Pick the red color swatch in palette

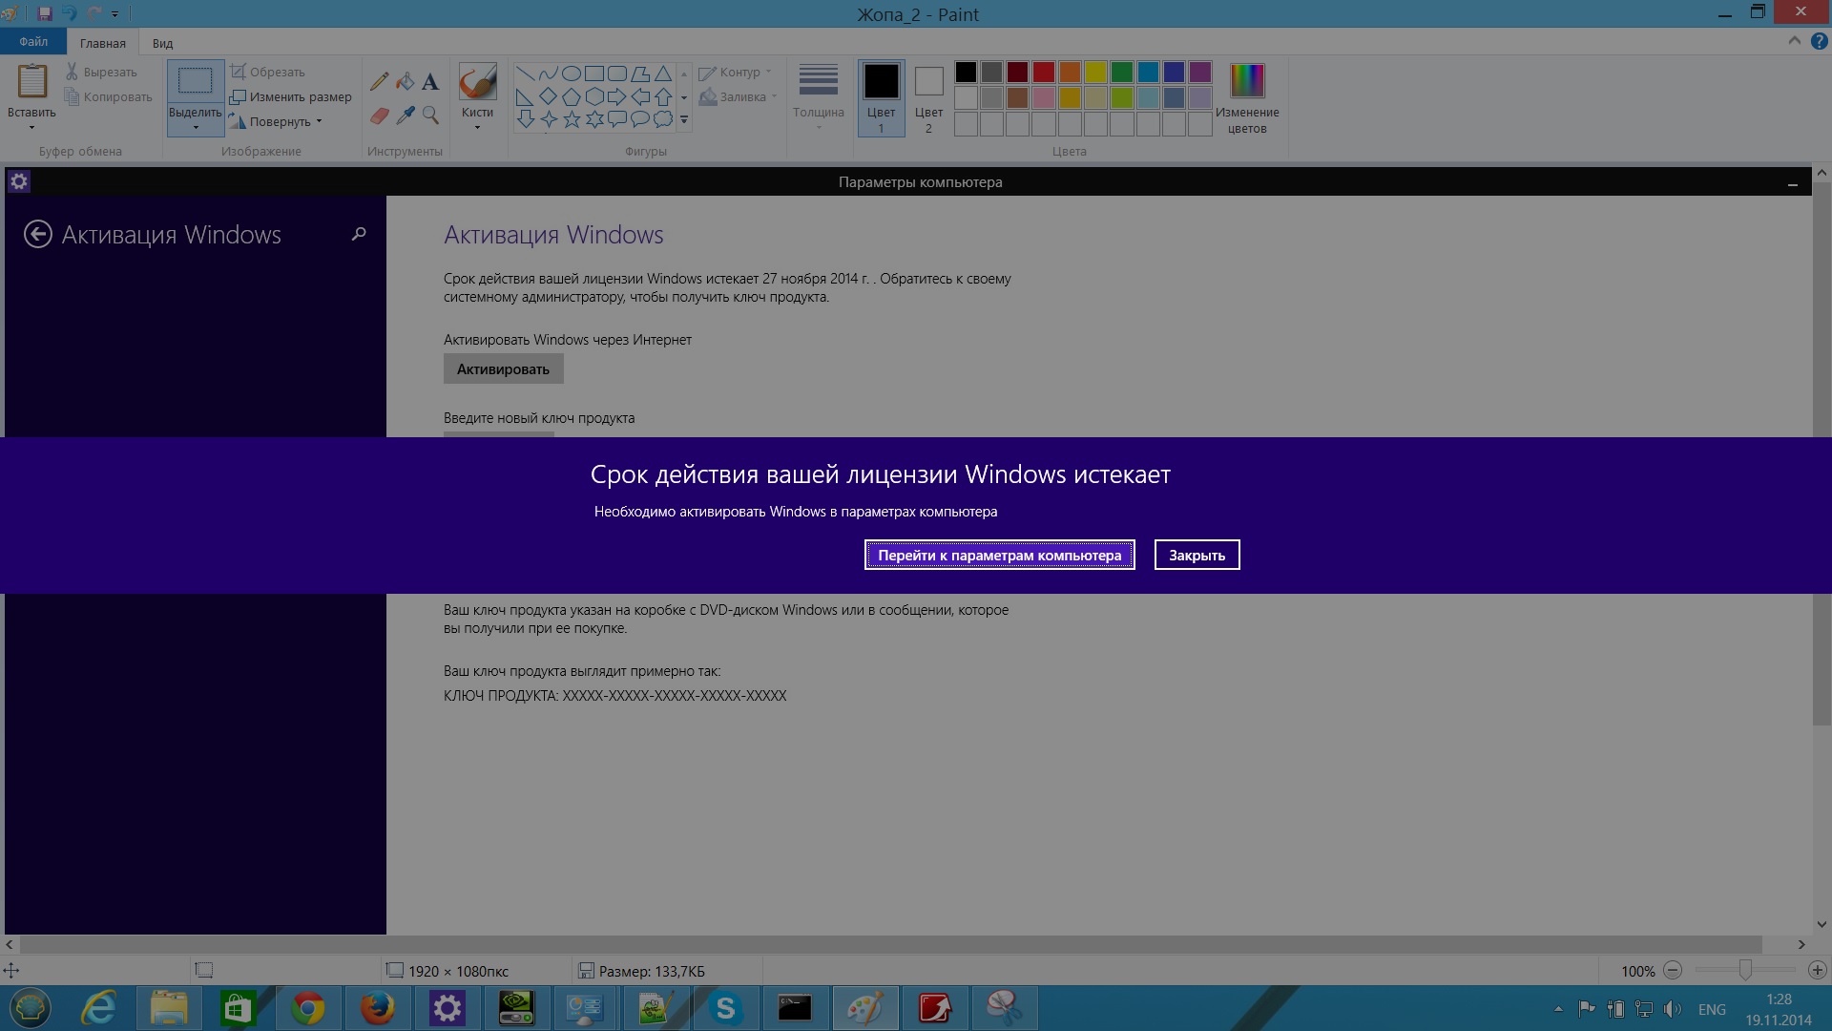pos(1044,72)
